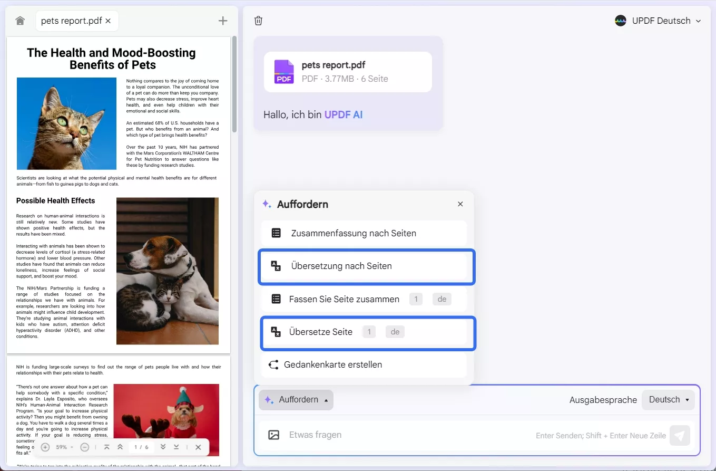Zoom in the PDF with plus
This screenshot has width=716, height=471.
[x=45, y=447]
